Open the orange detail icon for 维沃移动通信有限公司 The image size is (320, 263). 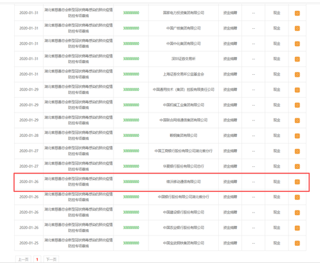coord(297,182)
